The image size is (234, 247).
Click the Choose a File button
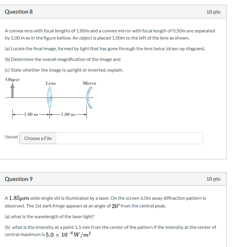(38, 138)
